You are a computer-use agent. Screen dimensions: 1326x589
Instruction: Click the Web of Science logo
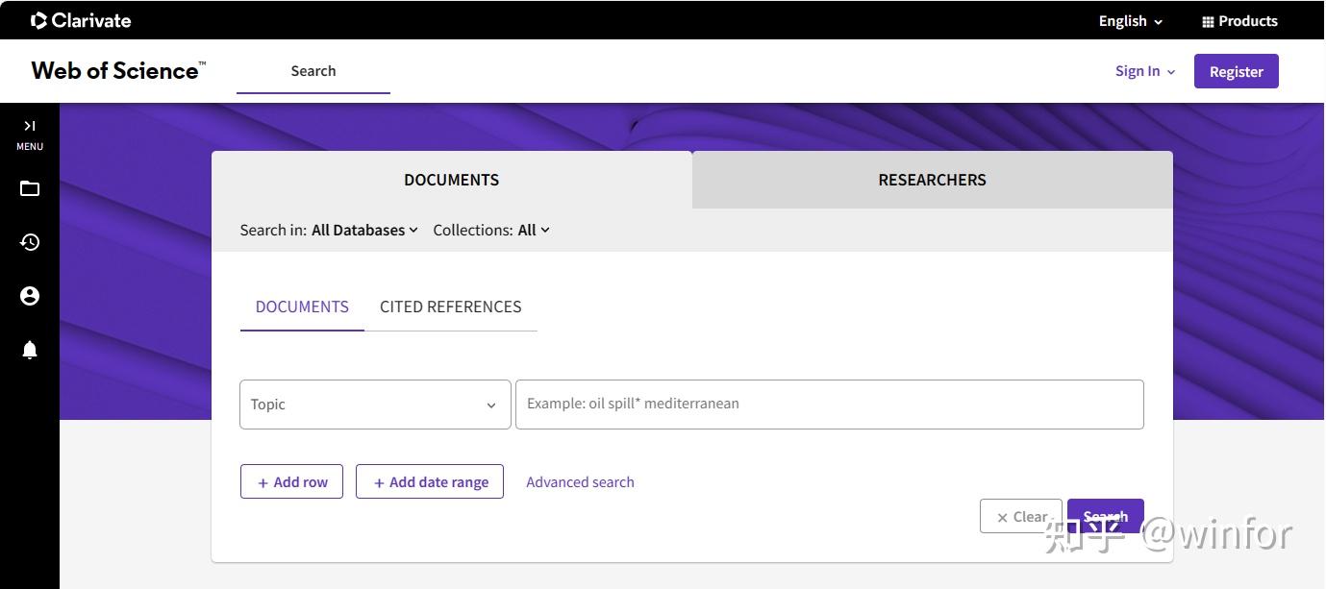[117, 70]
